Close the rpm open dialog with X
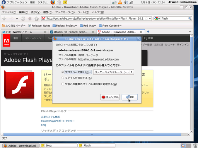Screen dimensions: 198x148 pos(138,39)
